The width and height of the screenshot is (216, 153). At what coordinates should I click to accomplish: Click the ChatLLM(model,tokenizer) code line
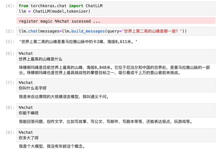coord(54,11)
